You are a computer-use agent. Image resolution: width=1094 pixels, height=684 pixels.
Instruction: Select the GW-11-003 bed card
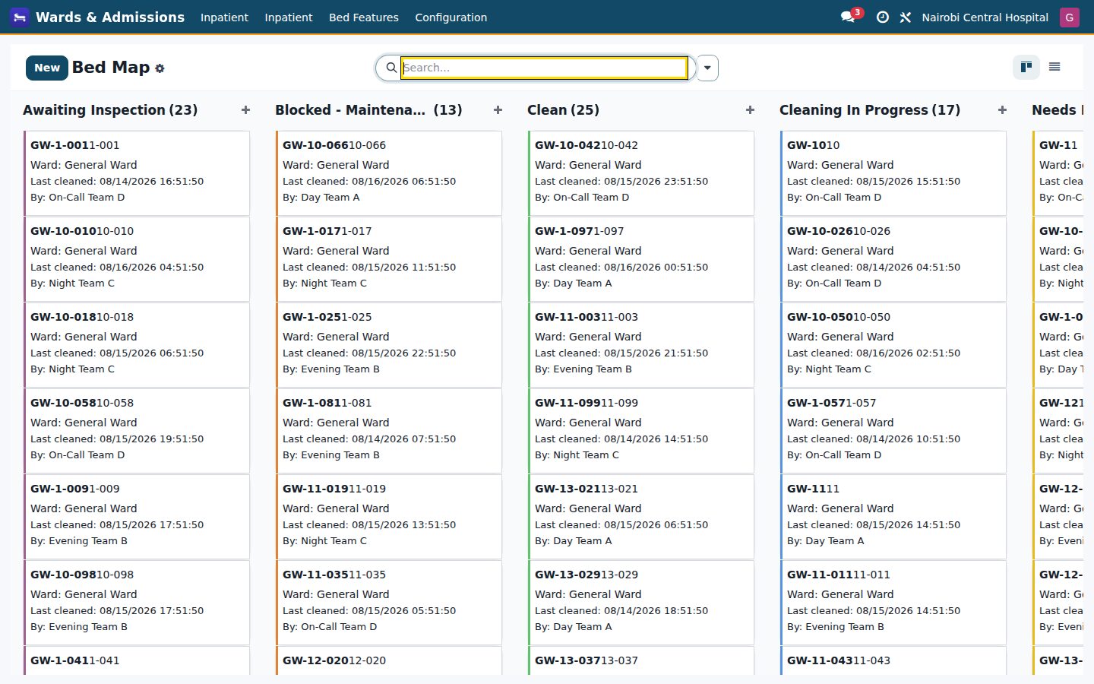click(641, 345)
